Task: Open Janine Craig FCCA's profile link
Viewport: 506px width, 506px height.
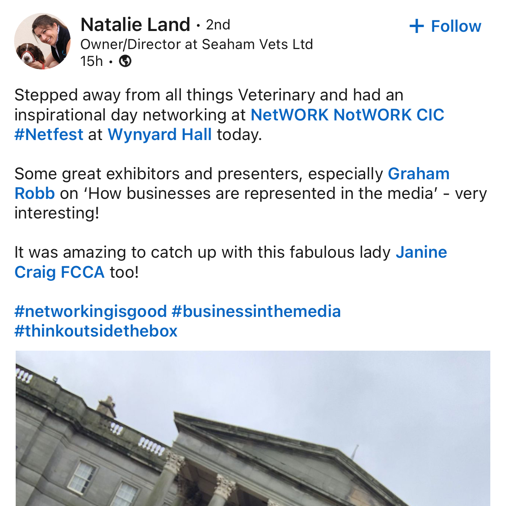Action: coord(421,252)
